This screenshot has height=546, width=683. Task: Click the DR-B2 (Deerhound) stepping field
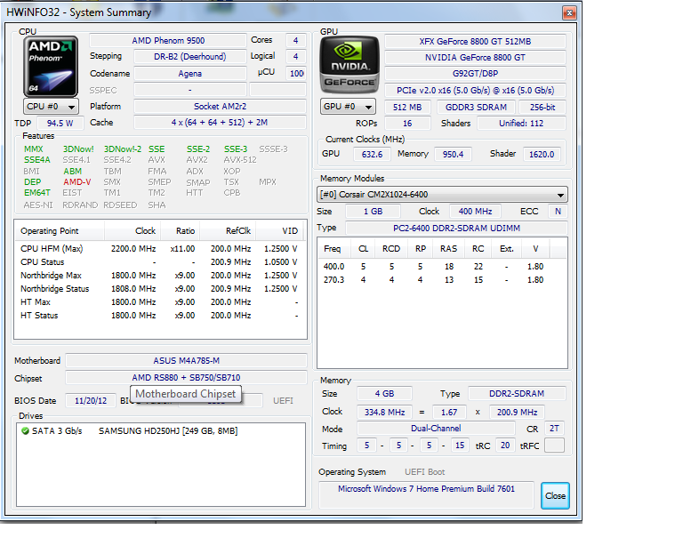pos(190,57)
